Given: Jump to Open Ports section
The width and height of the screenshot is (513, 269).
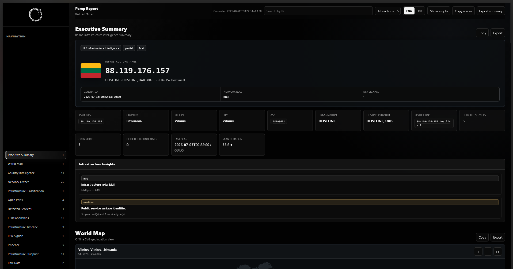Looking at the screenshot, I should click(36, 200).
